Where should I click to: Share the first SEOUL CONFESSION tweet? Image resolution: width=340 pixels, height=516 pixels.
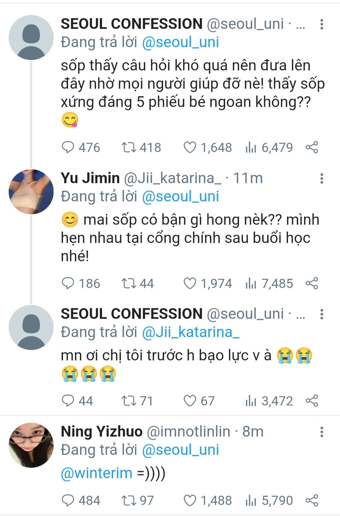click(x=312, y=147)
